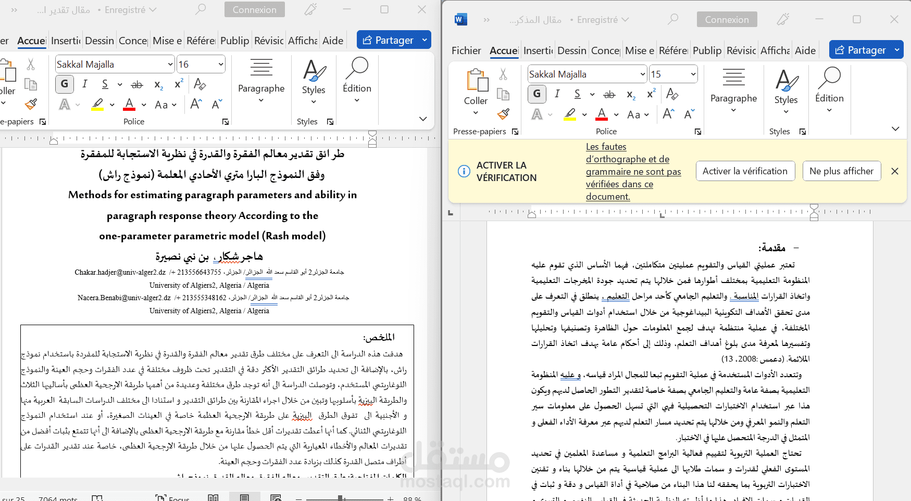Click Focus mode in left status bar
911x501 pixels.
(x=173, y=498)
